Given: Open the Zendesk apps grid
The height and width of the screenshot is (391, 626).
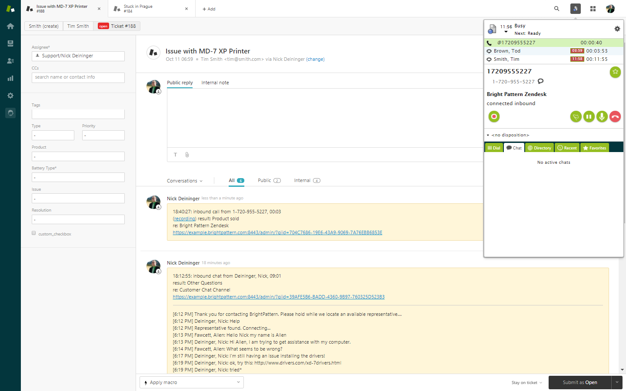Looking at the screenshot, I should [x=593, y=8].
